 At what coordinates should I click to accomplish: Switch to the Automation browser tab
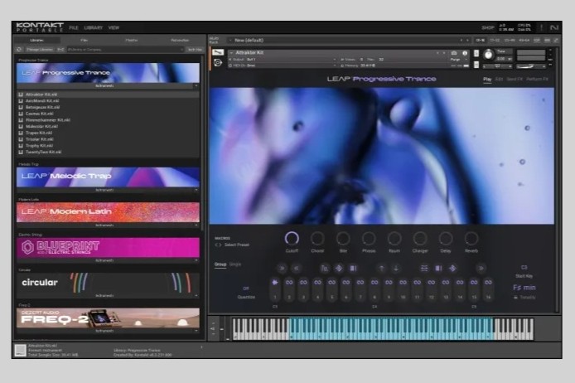click(x=180, y=40)
